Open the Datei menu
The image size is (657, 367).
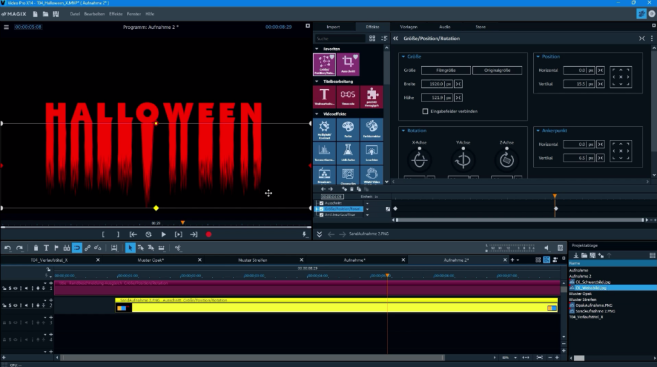coord(74,14)
